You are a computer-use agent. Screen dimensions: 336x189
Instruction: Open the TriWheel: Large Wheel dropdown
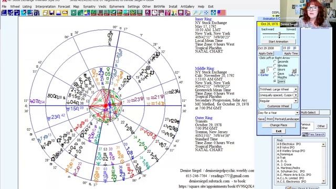coord(296,89)
